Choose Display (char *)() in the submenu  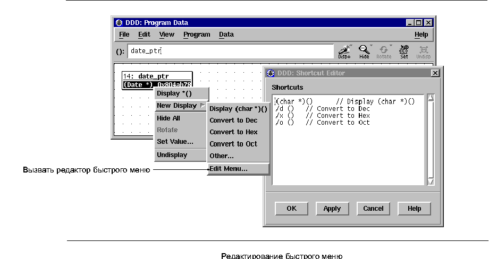click(238, 109)
